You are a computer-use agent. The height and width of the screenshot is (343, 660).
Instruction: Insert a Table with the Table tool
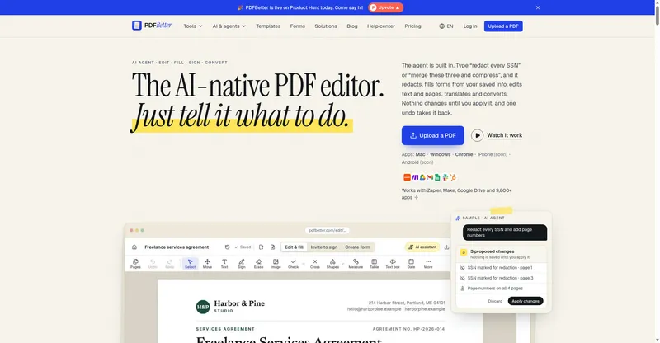point(375,264)
